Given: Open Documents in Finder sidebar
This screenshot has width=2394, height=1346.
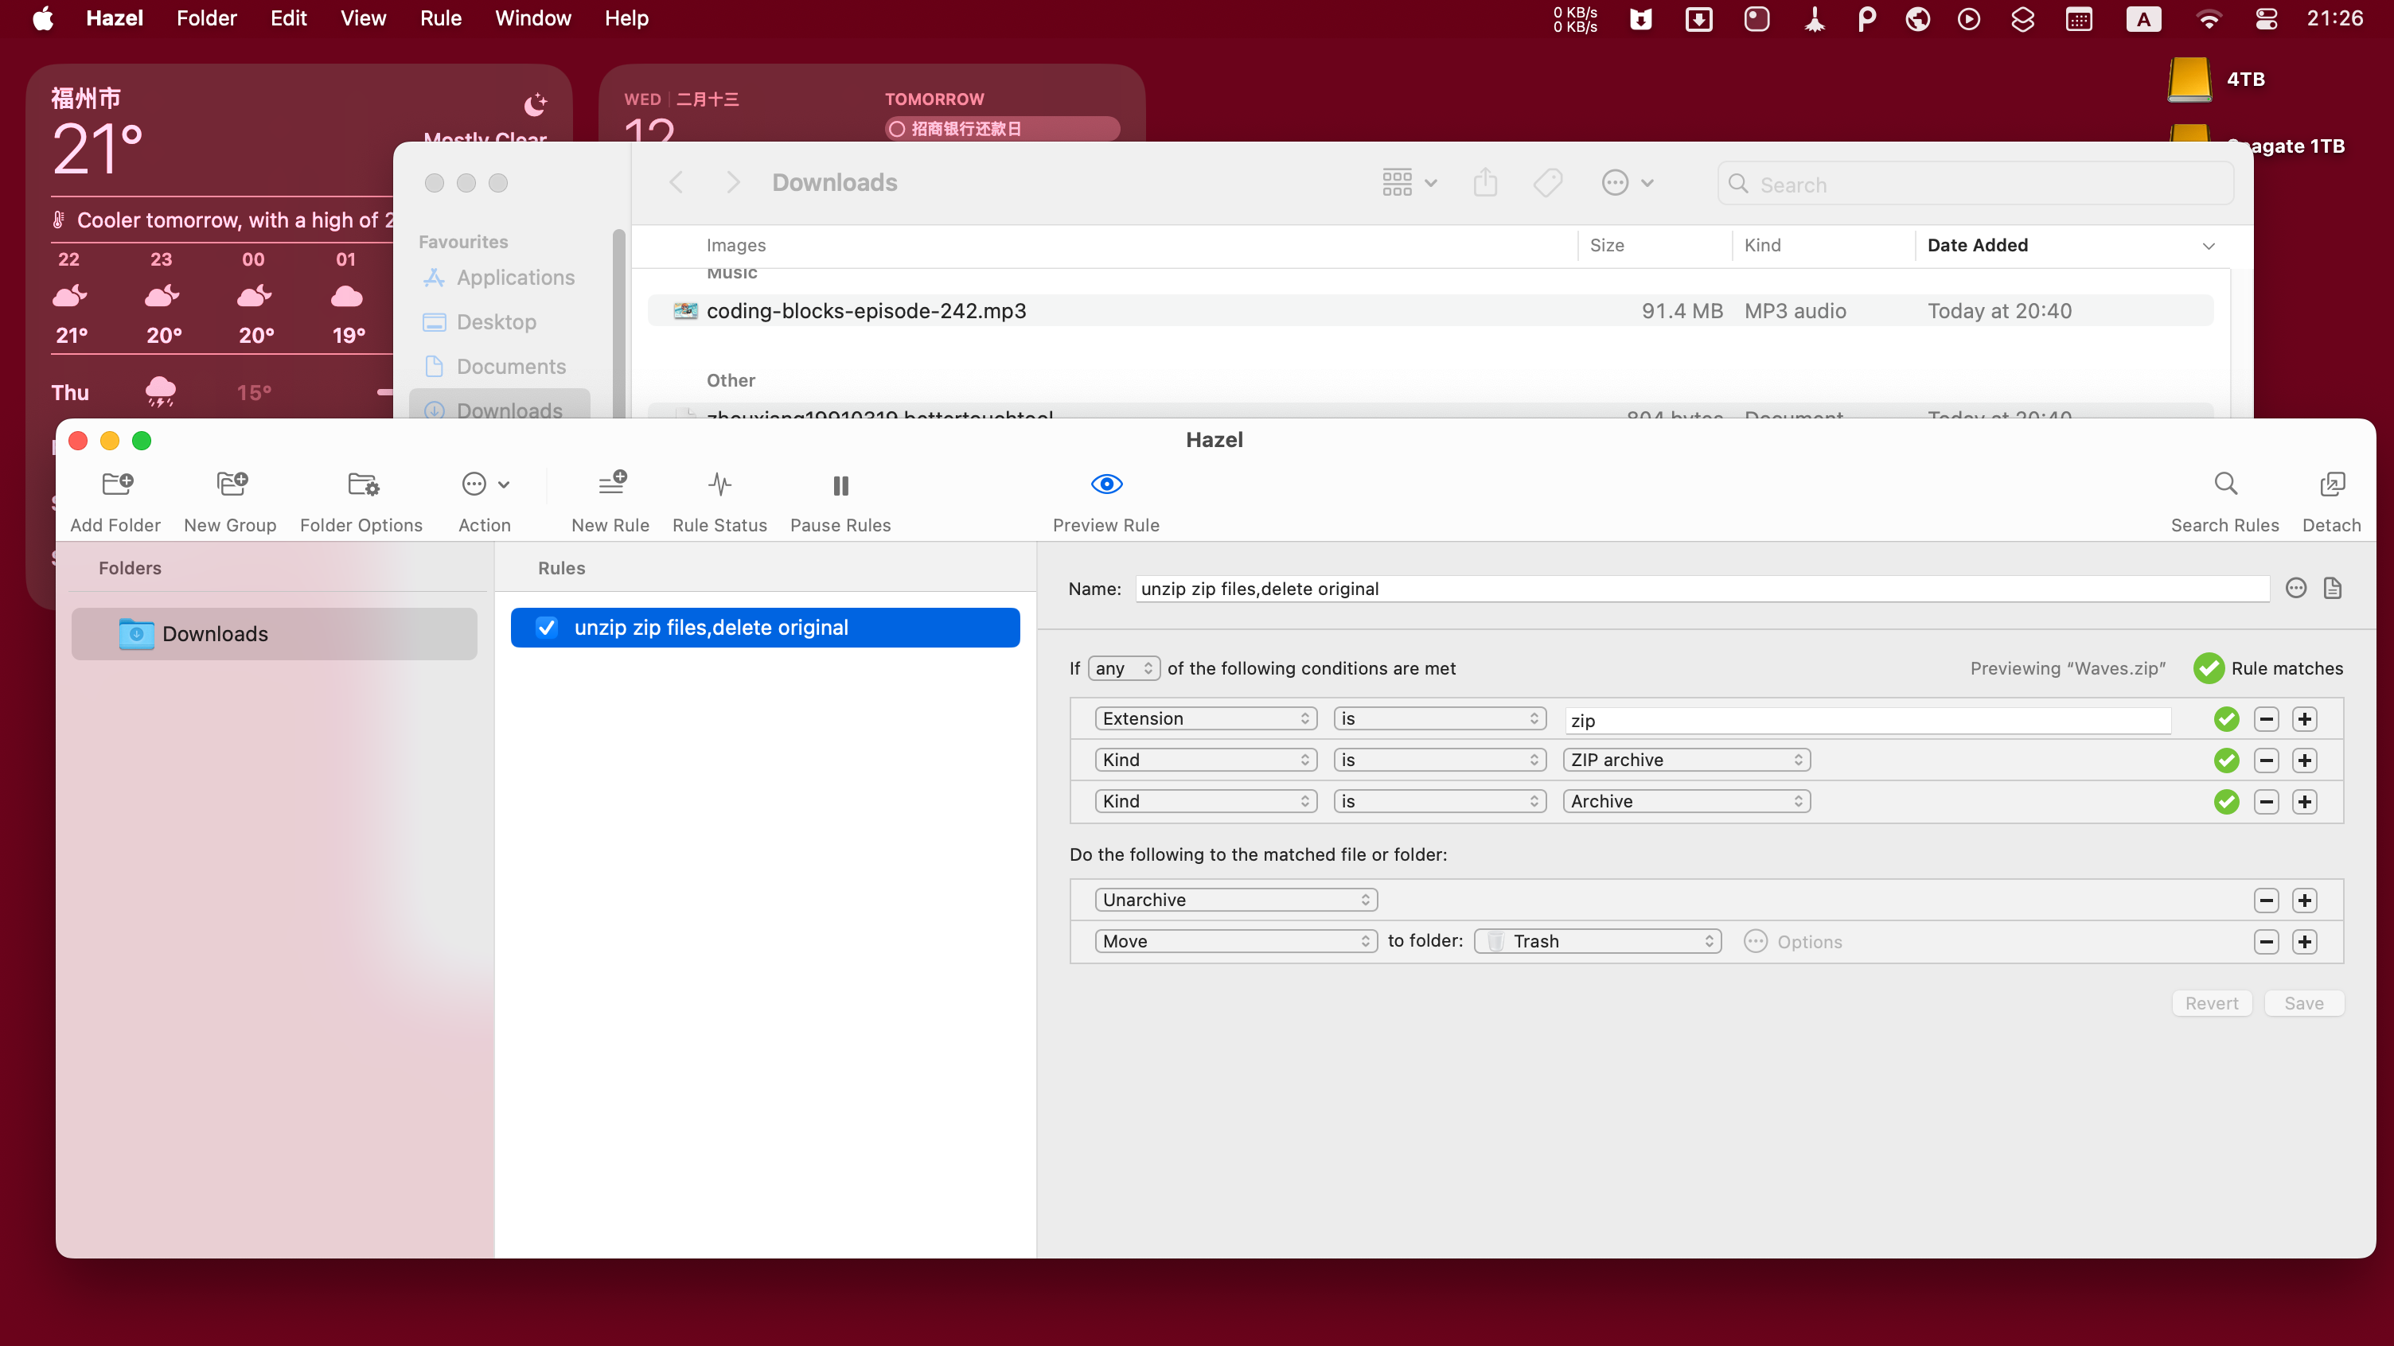Looking at the screenshot, I should point(494,366).
